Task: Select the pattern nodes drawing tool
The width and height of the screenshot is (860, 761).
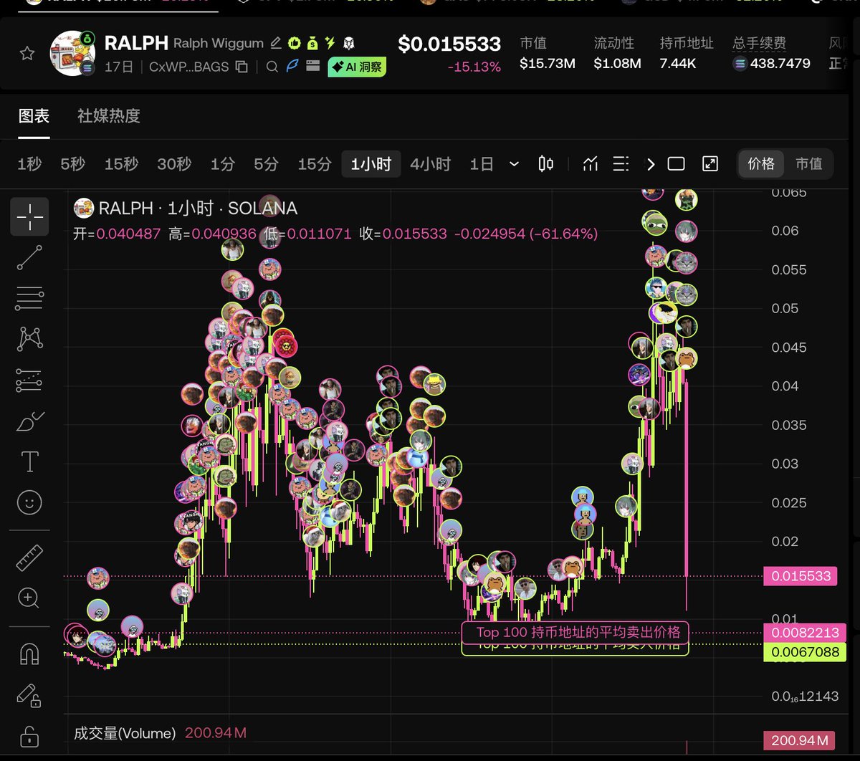Action: (x=29, y=339)
